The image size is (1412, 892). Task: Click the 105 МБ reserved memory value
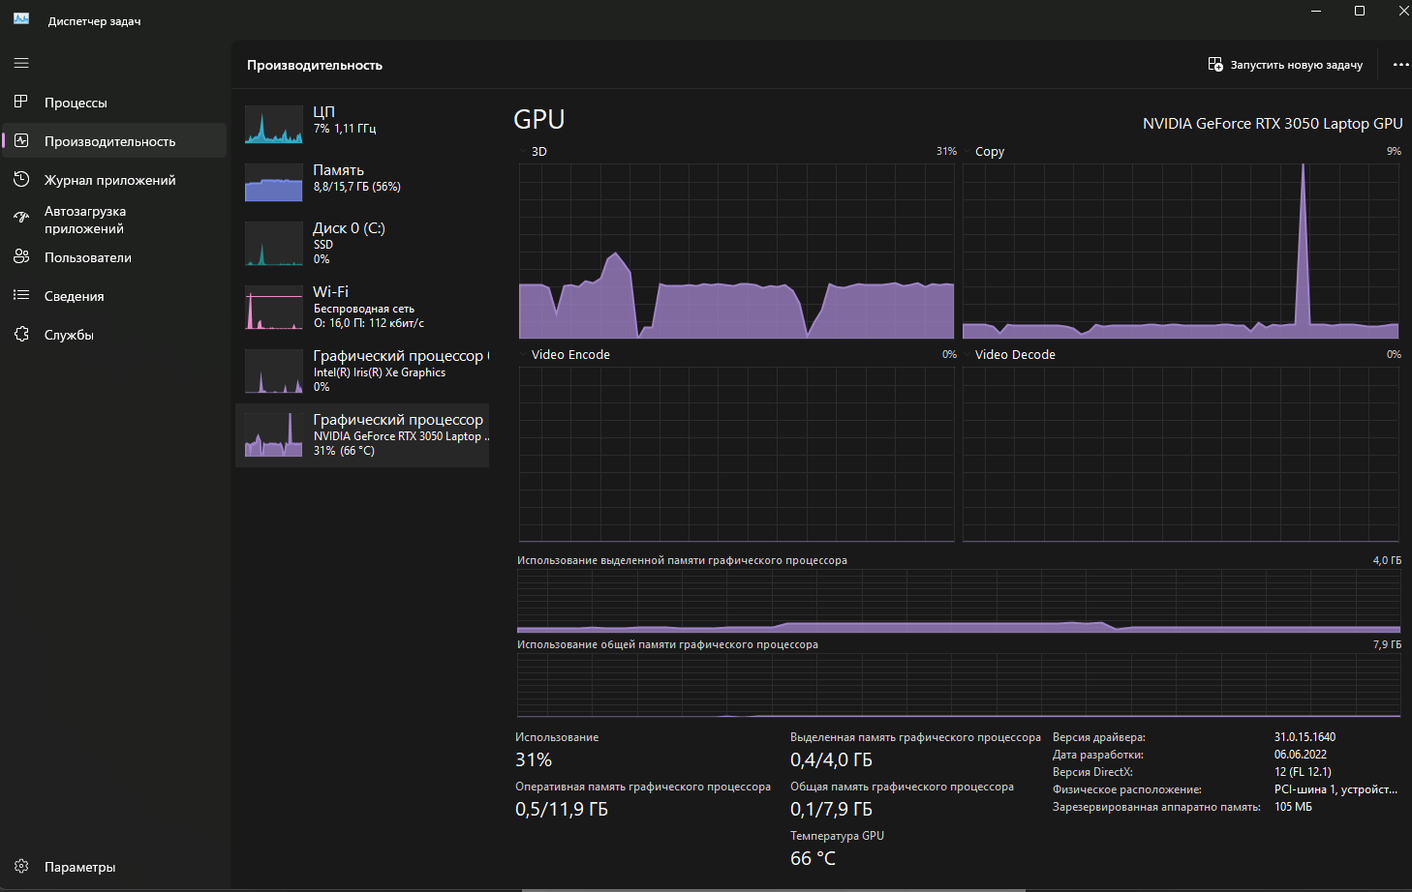point(1293,807)
